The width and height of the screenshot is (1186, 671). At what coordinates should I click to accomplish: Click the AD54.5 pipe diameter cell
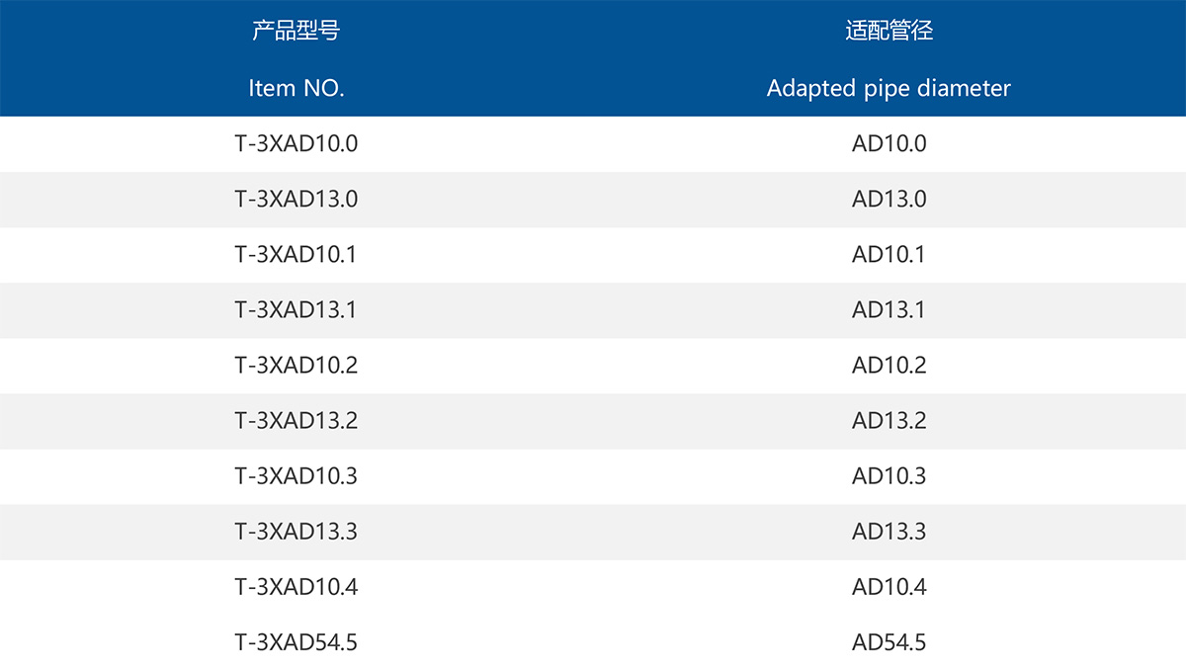click(x=889, y=642)
